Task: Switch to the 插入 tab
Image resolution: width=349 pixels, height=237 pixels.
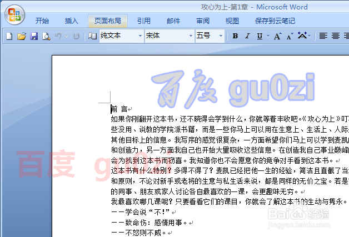Action: point(72,21)
